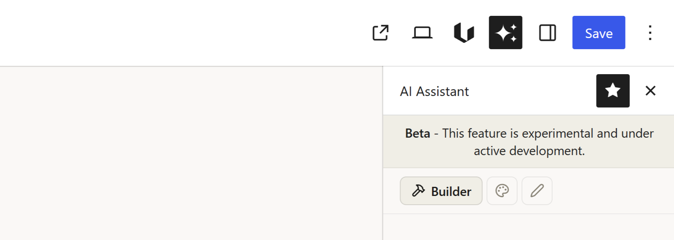Expand the overflow menu beside Save
Screen dimensions: 674x240
pos(650,33)
